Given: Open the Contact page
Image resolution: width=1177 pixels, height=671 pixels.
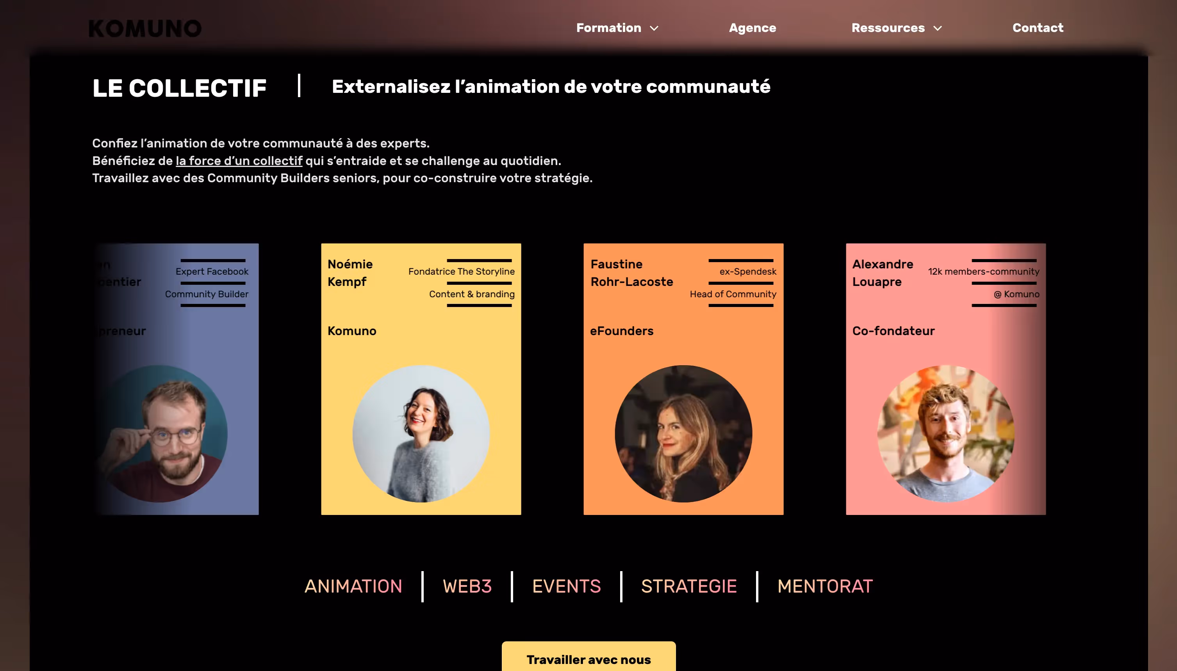Looking at the screenshot, I should pos(1037,28).
